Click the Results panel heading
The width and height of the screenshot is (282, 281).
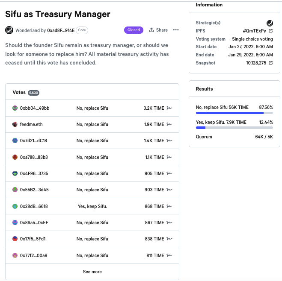pos(204,89)
